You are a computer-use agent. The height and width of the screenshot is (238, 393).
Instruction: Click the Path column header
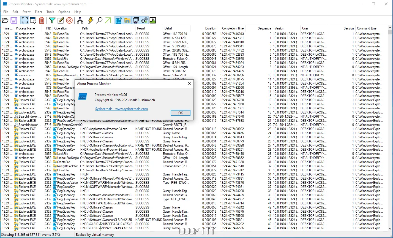tap(108, 28)
